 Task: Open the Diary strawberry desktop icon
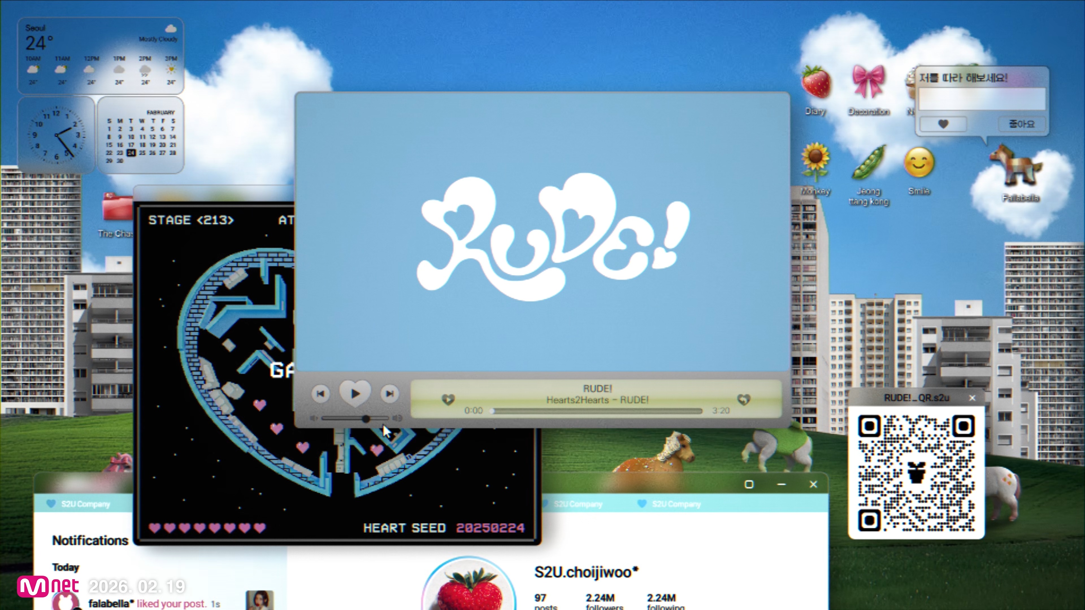tap(815, 83)
